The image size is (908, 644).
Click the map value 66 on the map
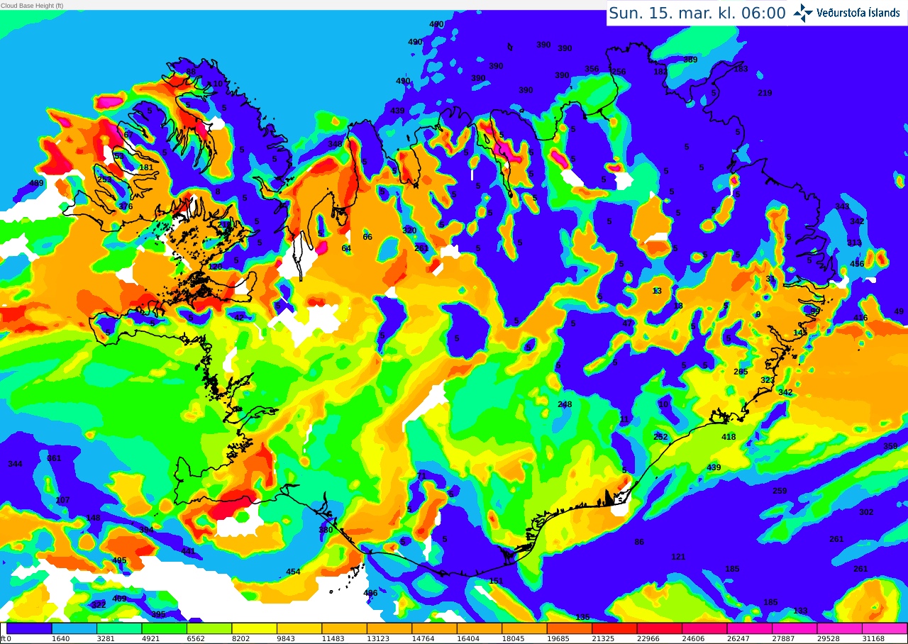(x=367, y=237)
